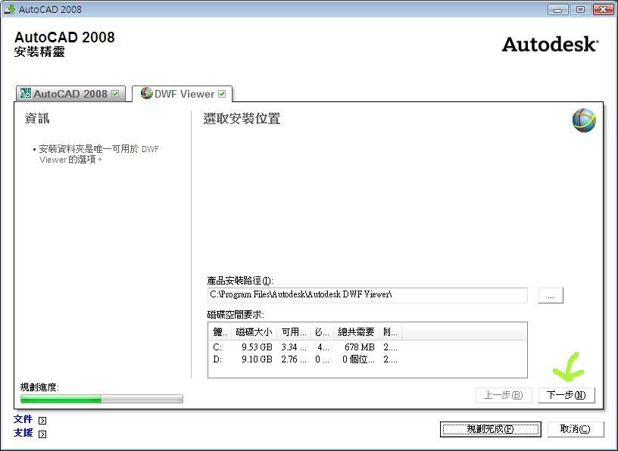Open the 文件 link
Image resolution: width=618 pixels, height=451 pixels.
(x=23, y=419)
